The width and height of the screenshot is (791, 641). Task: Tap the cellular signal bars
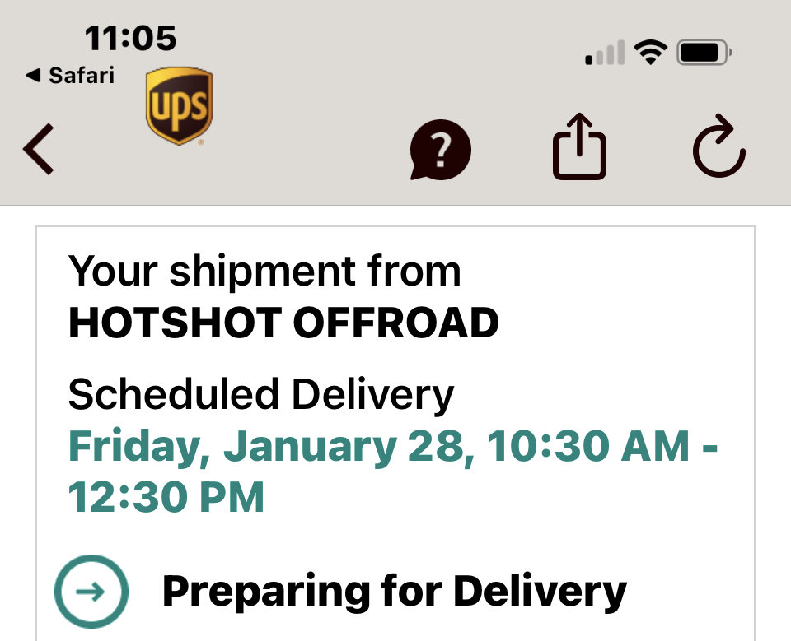605,53
